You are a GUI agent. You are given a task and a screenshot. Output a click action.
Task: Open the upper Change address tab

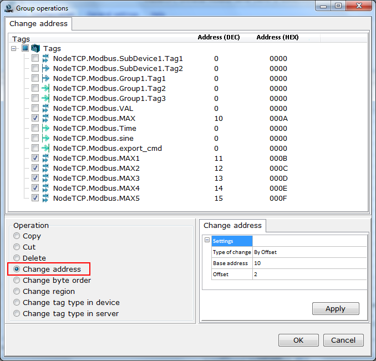[38, 24]
